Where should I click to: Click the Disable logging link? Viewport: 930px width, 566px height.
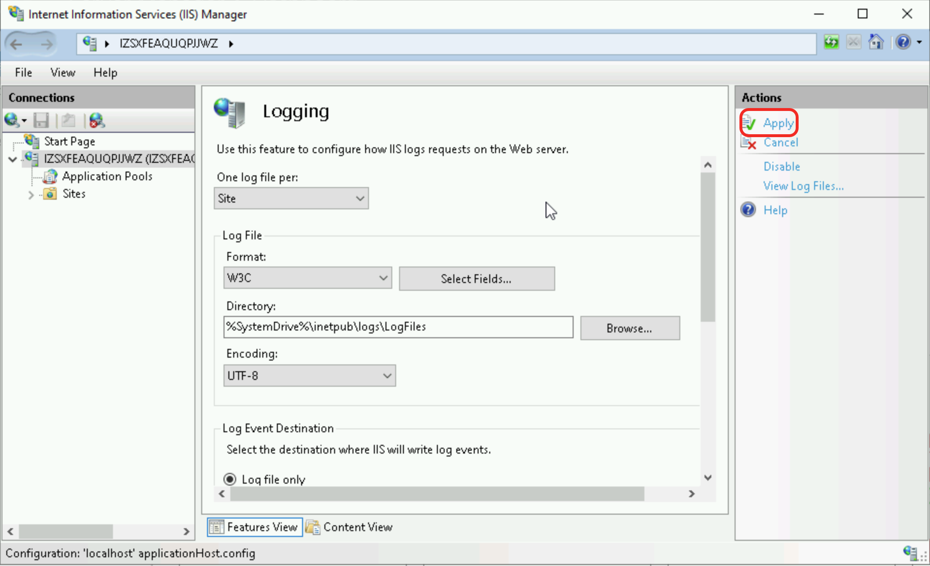[x=782, y=167]
